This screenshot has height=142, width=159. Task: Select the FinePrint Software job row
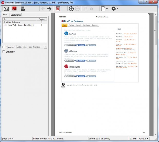(x=25, y=22)
